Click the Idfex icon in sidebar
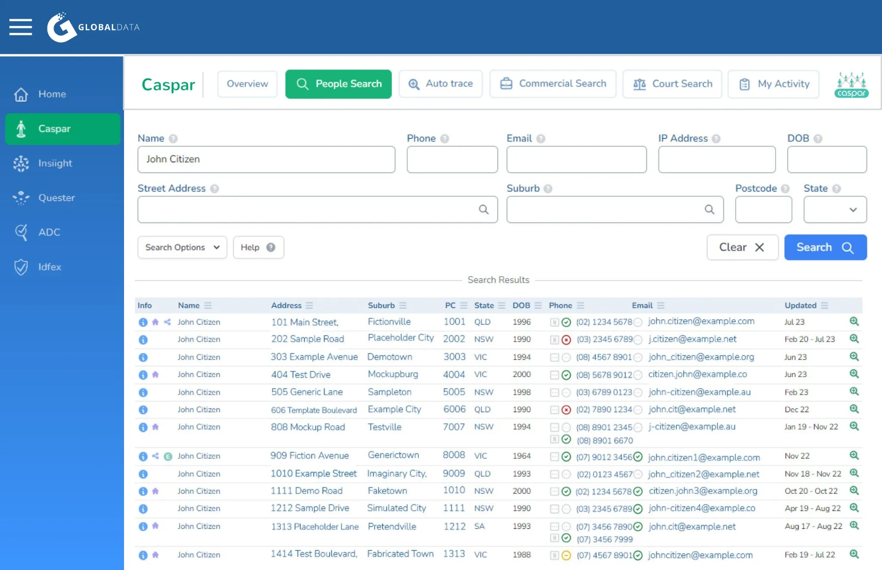The image size is (882, 570). point(22,266)
